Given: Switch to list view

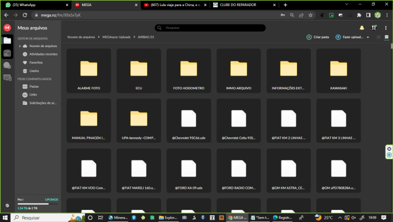Looking at the screenshot, I should pos(379,37).
